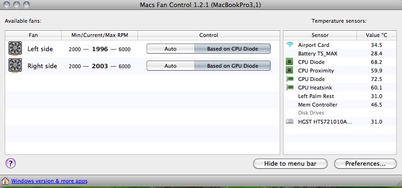
Task: Click the Left side fan icon
Action: pyautogui.click(x=15, y=48)
